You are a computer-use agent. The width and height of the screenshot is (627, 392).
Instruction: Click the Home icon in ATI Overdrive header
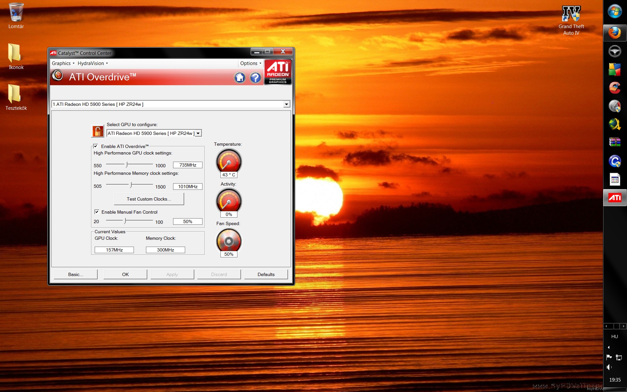pos(240,77)
